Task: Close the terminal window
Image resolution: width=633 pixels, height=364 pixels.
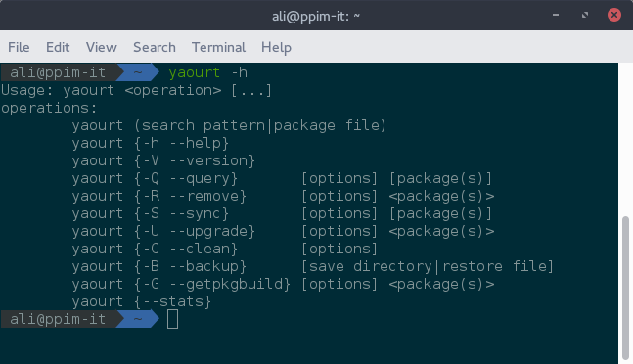Action: pyautogui.click(x=614, y=15)
